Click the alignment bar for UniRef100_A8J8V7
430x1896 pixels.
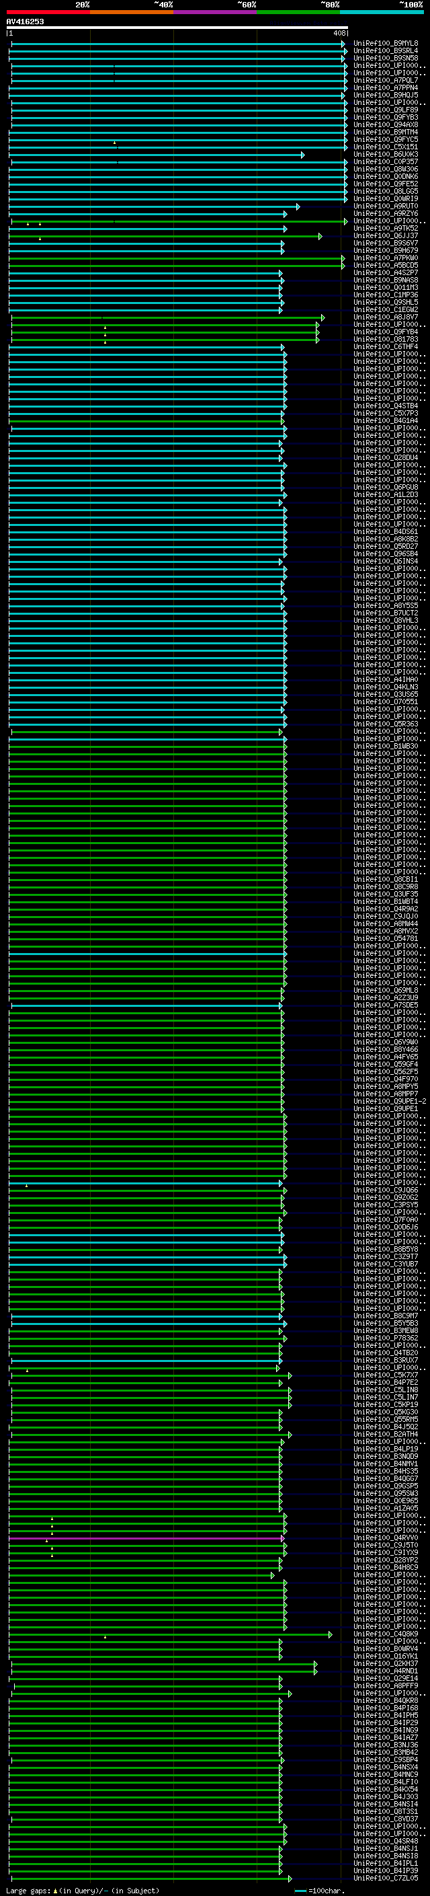167,317
